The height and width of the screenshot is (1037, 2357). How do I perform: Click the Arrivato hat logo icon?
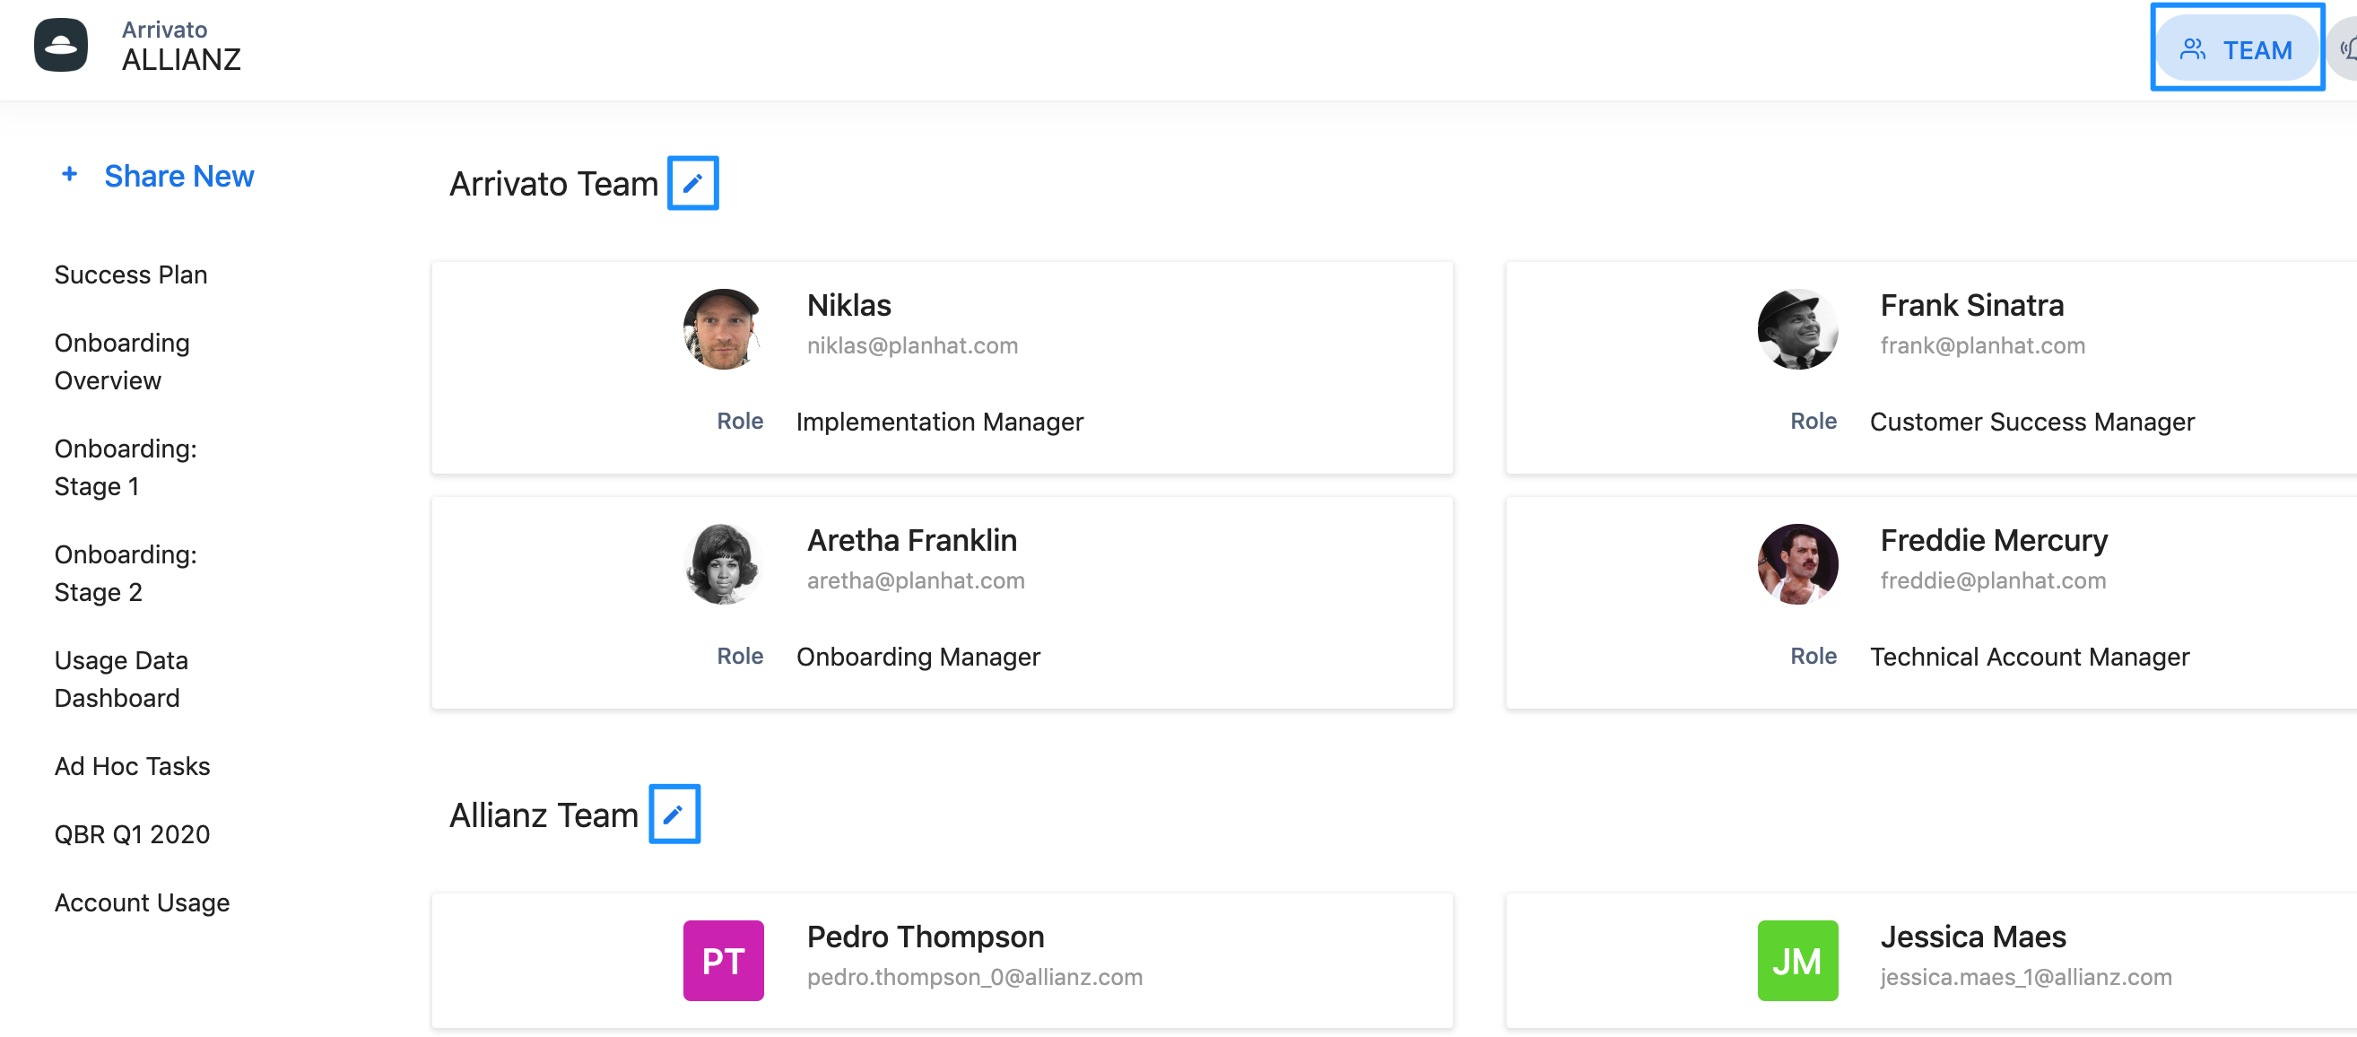[60, 45]
